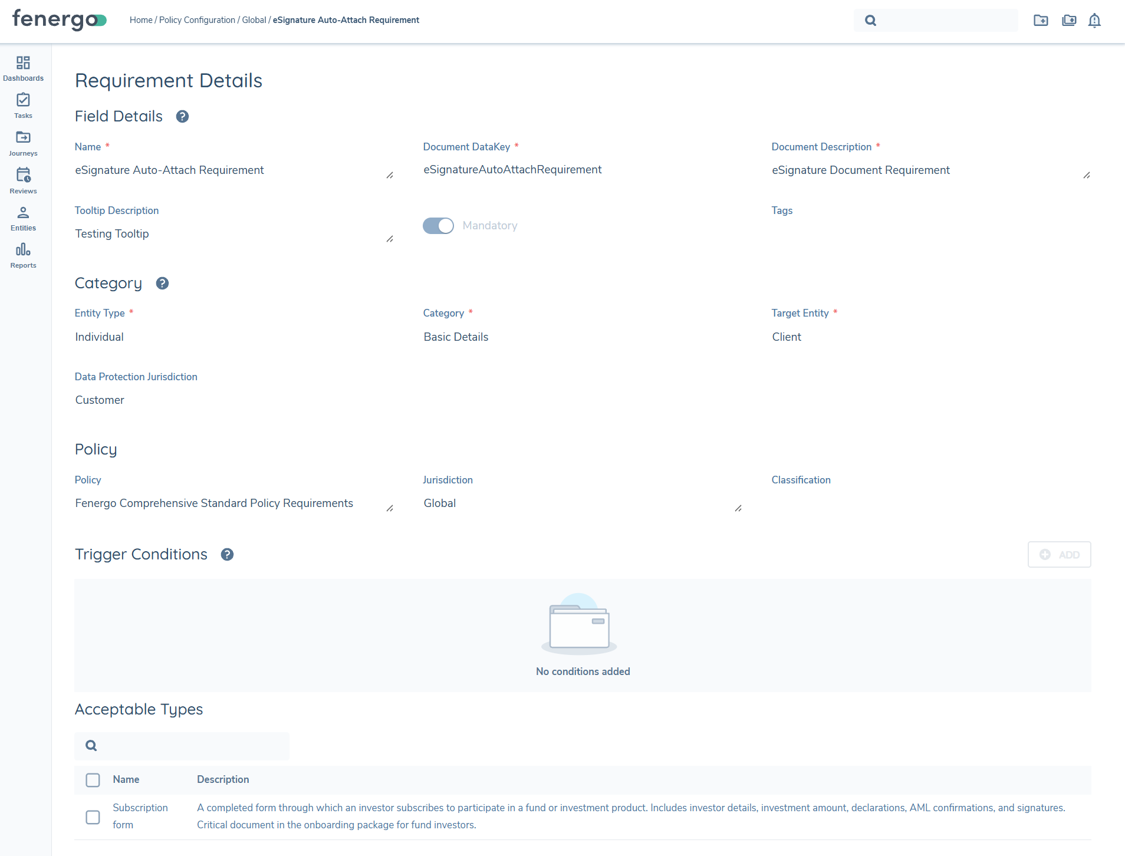Navigate to Journeys

tap(23, 143)
